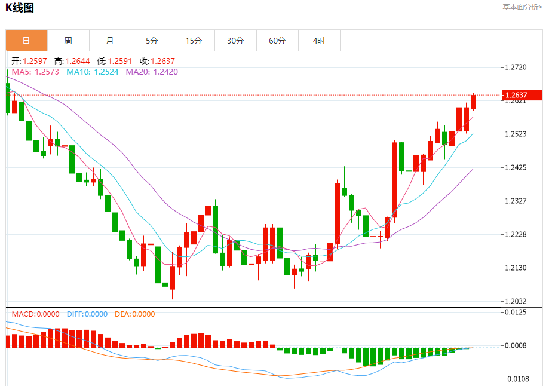The height and width of the screenshot is (386, 546).
Task: Click the MA10: 1.2524 legend
Action: pos(93,72)
